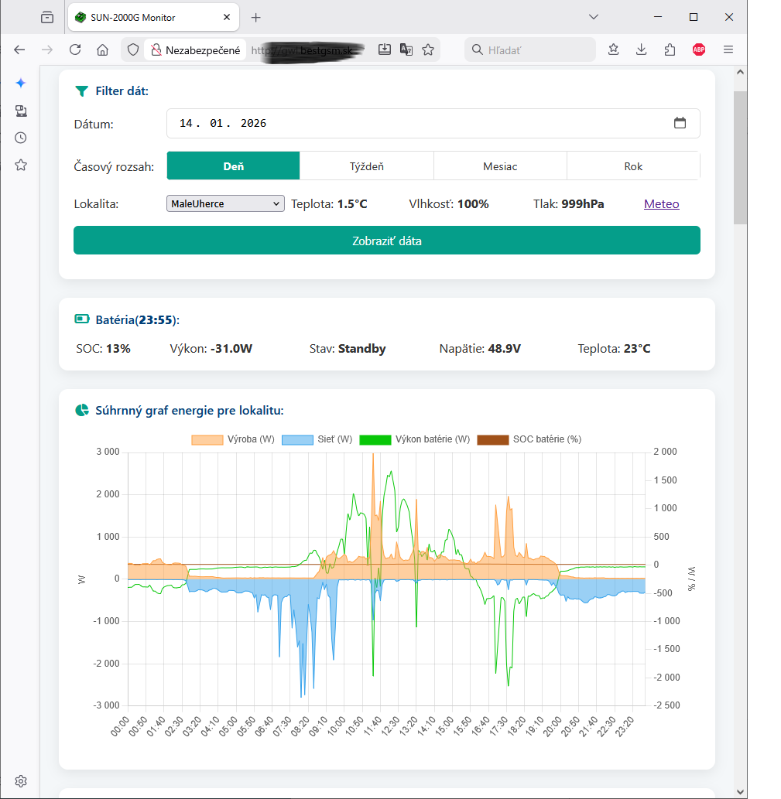781x799 pixels.
Task: Click the forward navigation arrow
Action: click(x=47, y=50)
